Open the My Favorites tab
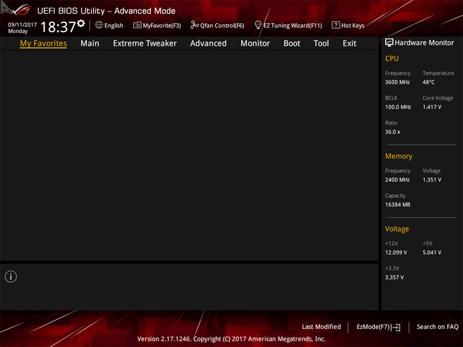This screenshot has height=347, width=463. point(44,44)
